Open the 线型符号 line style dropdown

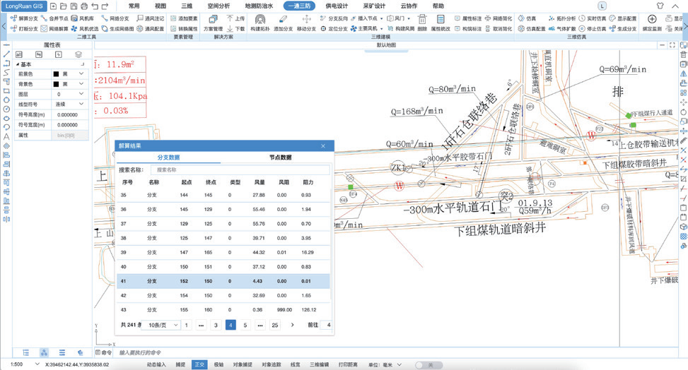coord(81,104)
